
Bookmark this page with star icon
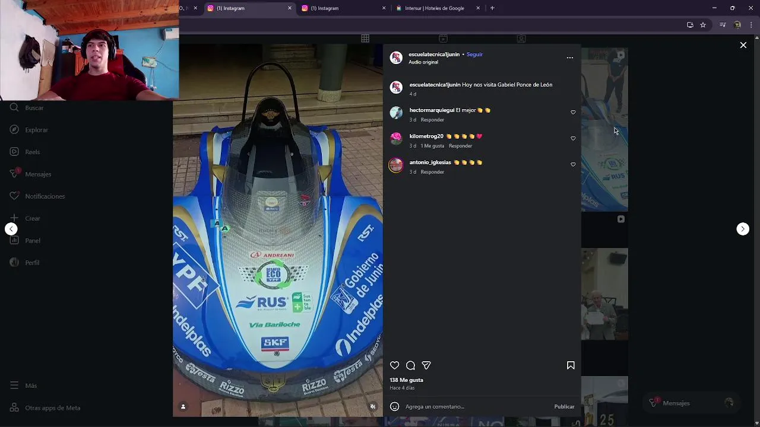pyautogui.click(x=703, y=25)
